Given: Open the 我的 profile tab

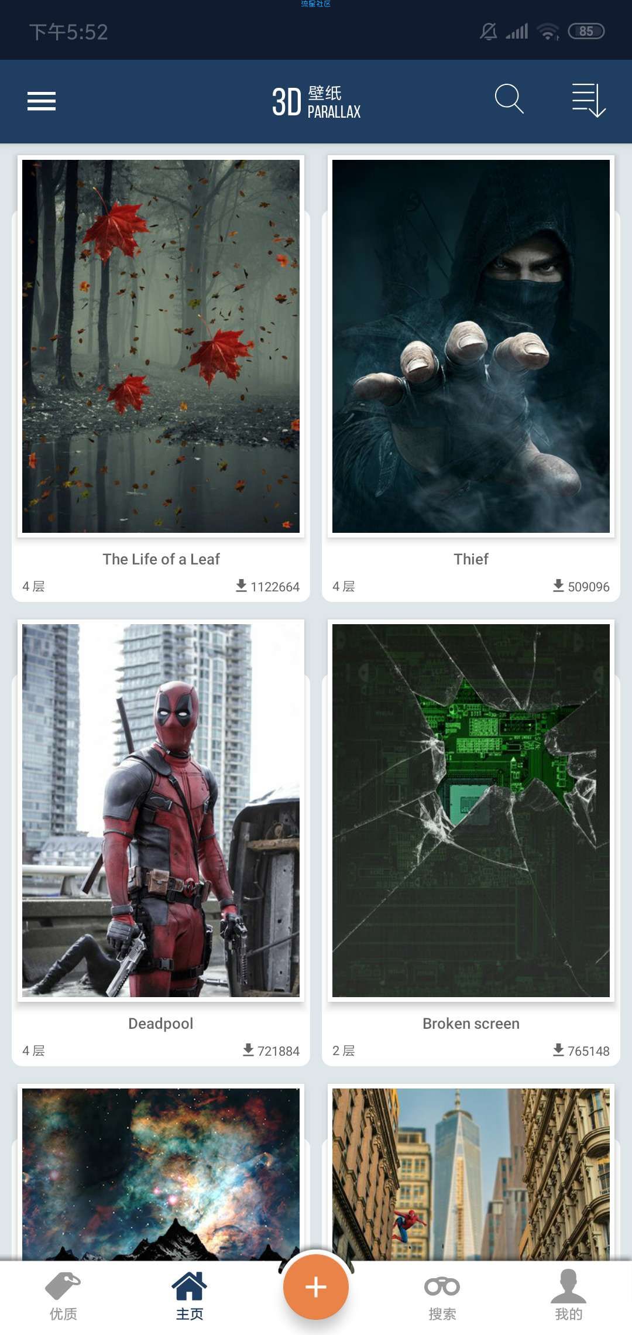Looking at the screenshot, I should [569, 1296].
